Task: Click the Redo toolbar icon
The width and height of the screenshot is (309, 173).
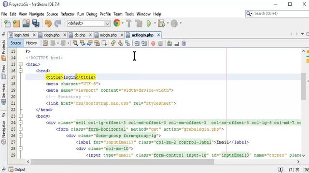Action: (x=58, y=24)
